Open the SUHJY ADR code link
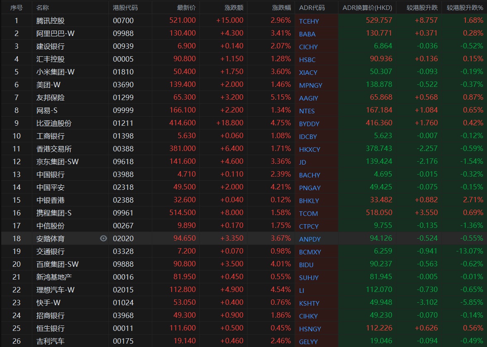This screenshot has width=487, height=347. [x=309, y=278]
